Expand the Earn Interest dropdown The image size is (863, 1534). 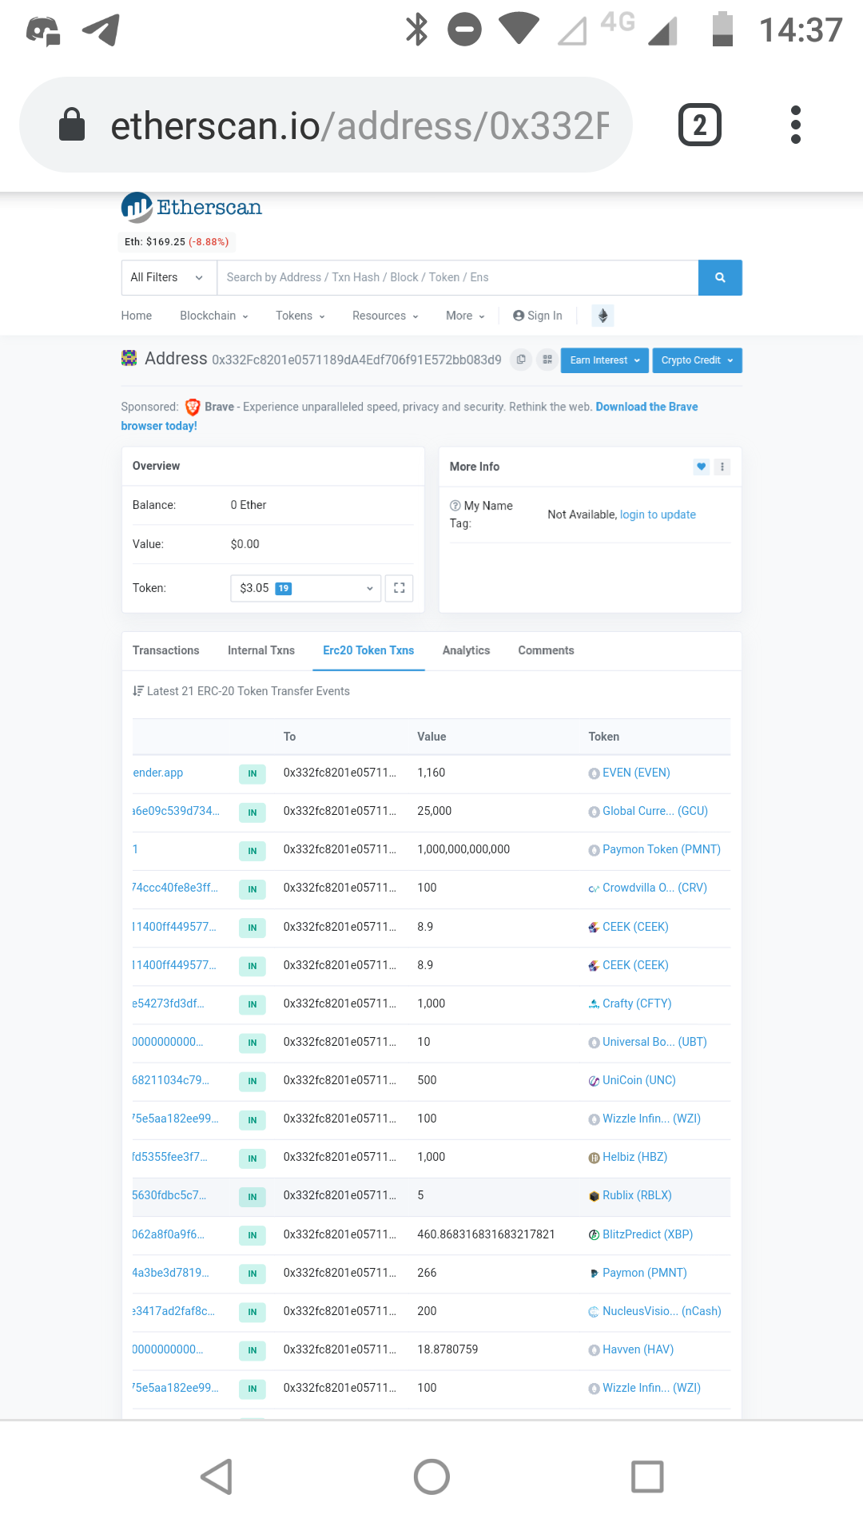604,360
